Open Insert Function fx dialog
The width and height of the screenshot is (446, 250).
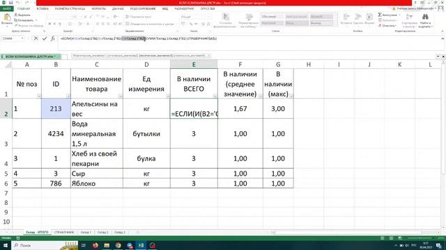(53, 39)
